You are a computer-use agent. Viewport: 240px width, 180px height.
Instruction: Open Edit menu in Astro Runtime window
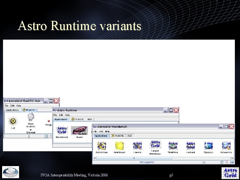pyautogui.click(x=61, y=115)
